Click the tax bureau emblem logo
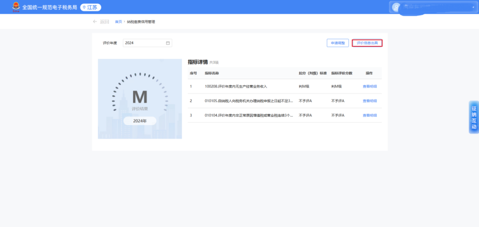Screen dimensions: 479x227 point(16,7)
